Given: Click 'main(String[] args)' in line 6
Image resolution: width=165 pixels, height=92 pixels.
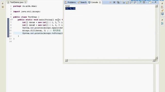Looking at the screenshot, I should (x=50, y=20).
